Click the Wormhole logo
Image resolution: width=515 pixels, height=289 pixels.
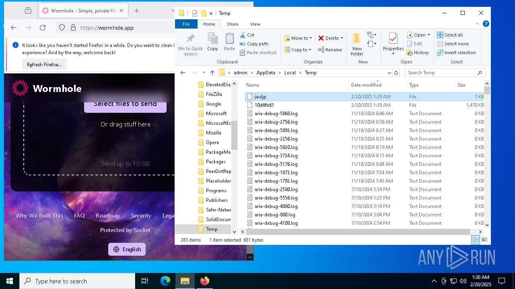click(x=47, y=88)
